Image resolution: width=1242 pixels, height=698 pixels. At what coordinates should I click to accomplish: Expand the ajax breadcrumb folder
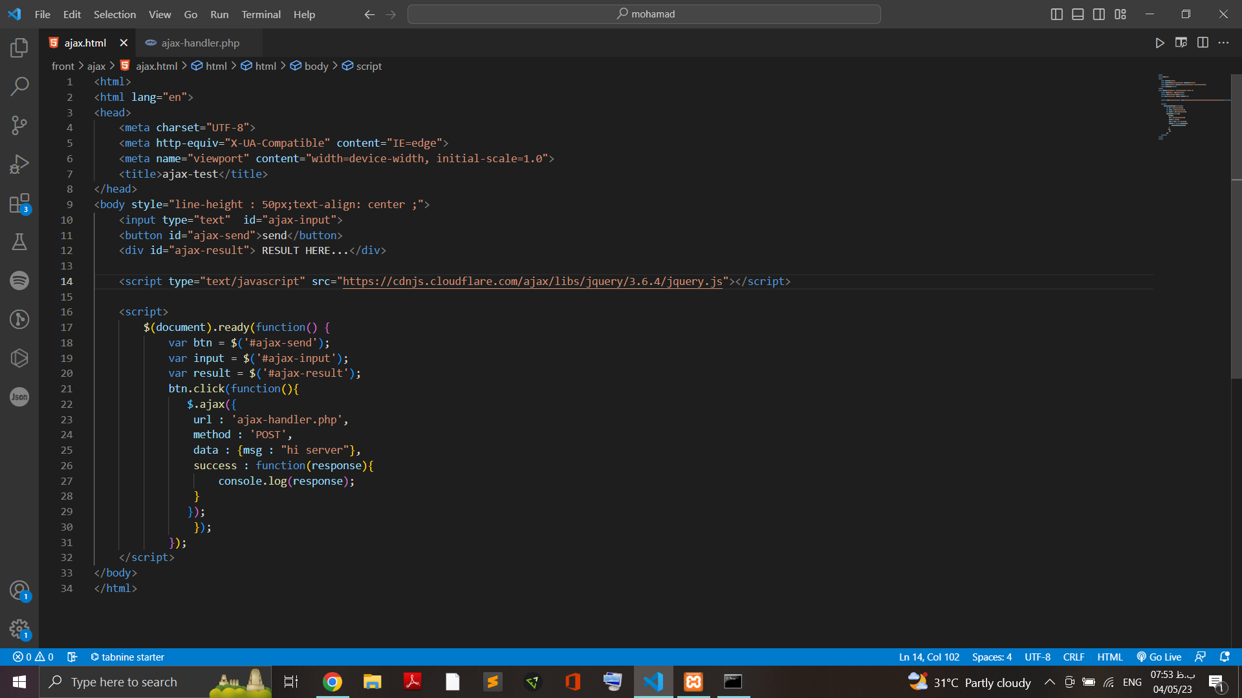coord(96,66)
